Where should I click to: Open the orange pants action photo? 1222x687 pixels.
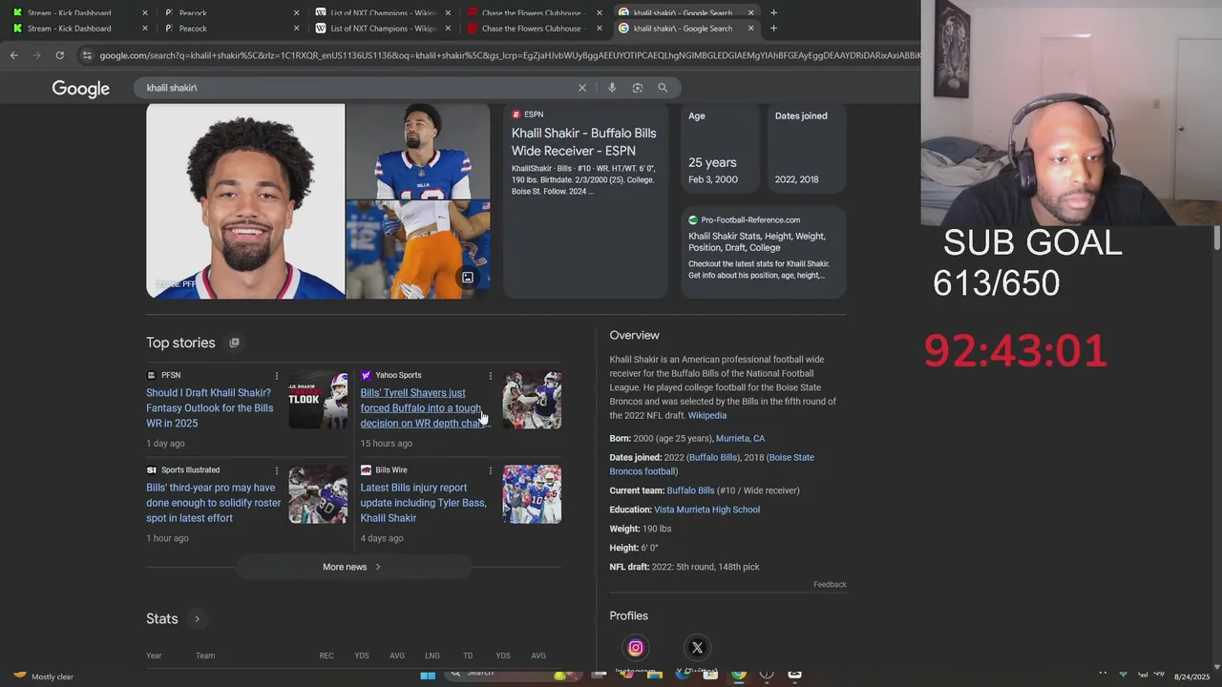[x=418, y=250]
